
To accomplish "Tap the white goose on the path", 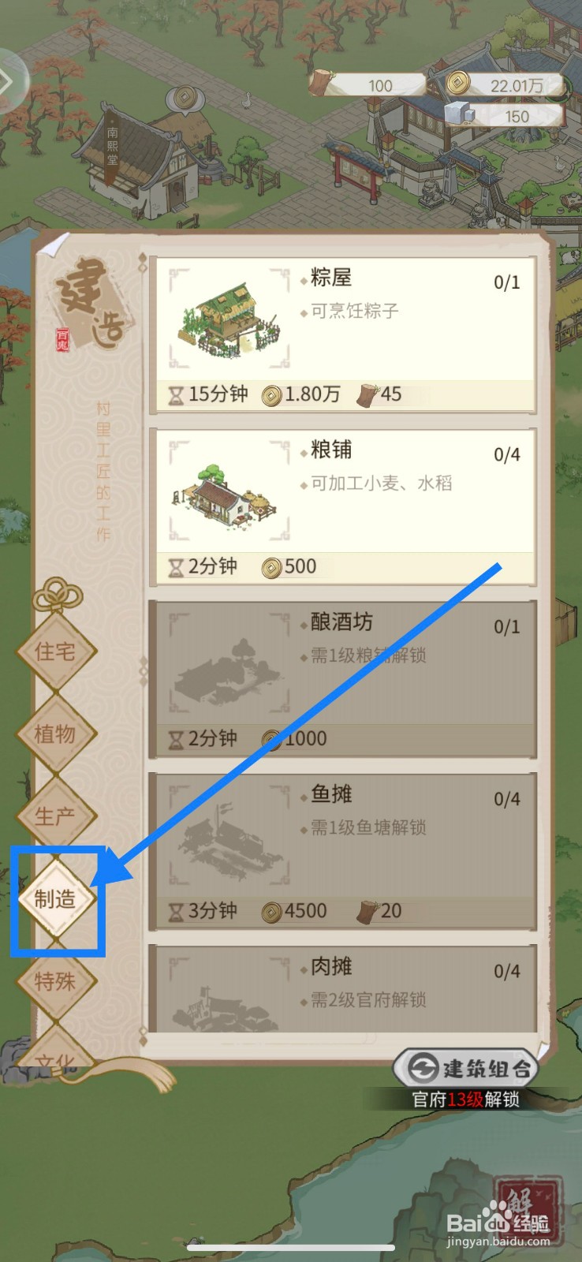I will 245,99.
